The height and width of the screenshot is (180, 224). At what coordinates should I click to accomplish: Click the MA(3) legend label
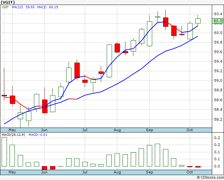pos(42,7)
